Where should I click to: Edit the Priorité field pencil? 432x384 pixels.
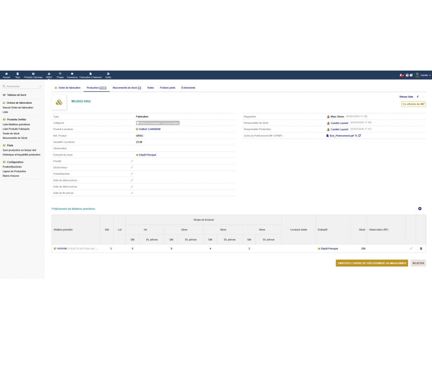[x=132, y=161]
